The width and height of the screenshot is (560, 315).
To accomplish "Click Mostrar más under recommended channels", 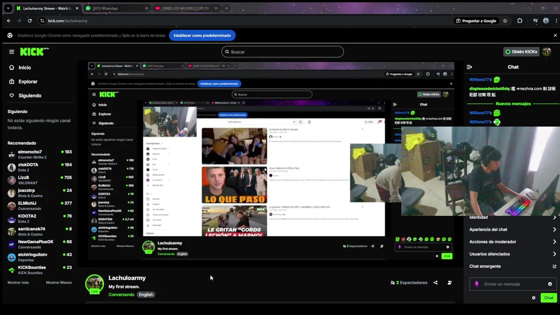I will 18,283.
